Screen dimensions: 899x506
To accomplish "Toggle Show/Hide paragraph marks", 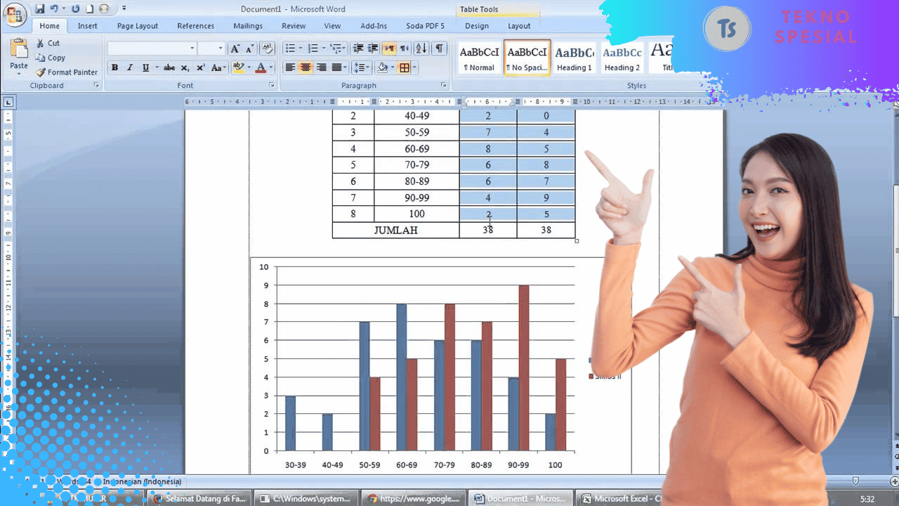I will tap(439, 48).
